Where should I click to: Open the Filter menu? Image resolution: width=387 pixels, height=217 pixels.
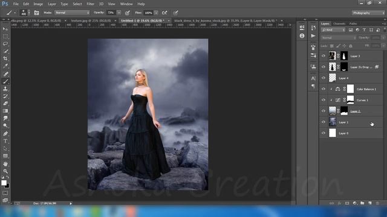(90, 4)
